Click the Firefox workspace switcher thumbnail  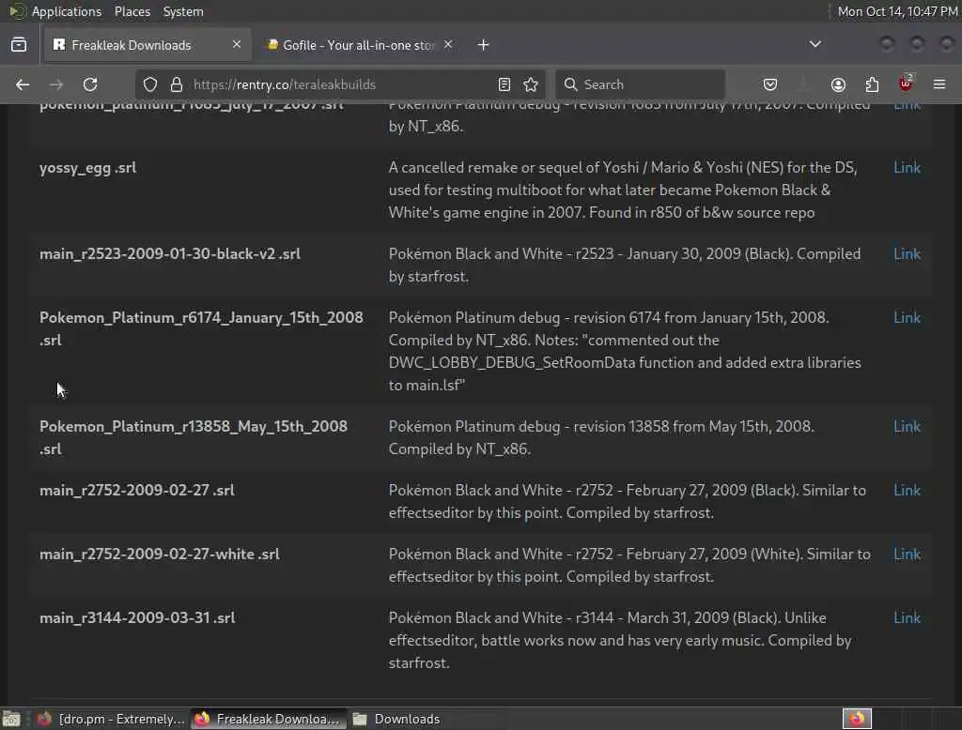[x=857, y=719]
